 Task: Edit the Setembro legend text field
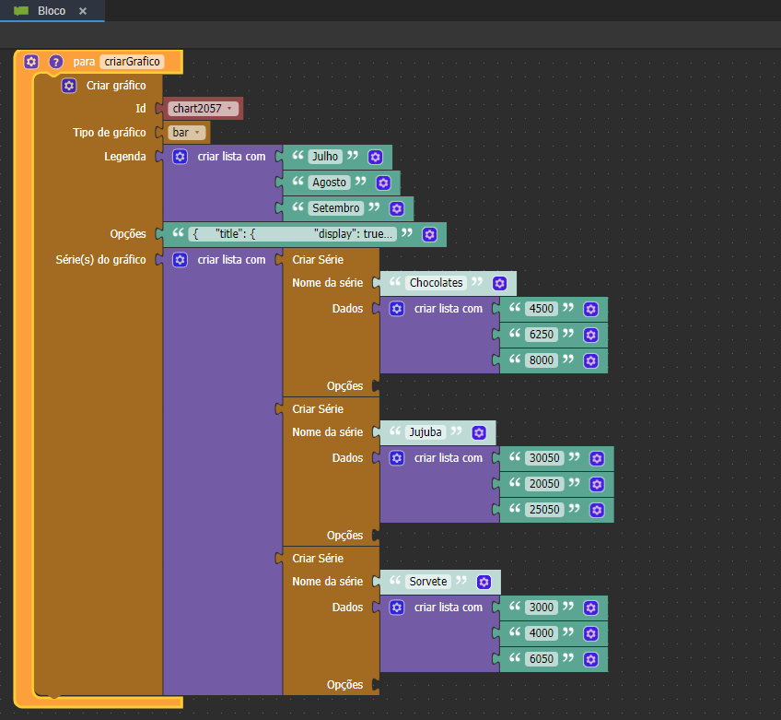[x=336, y=208]
